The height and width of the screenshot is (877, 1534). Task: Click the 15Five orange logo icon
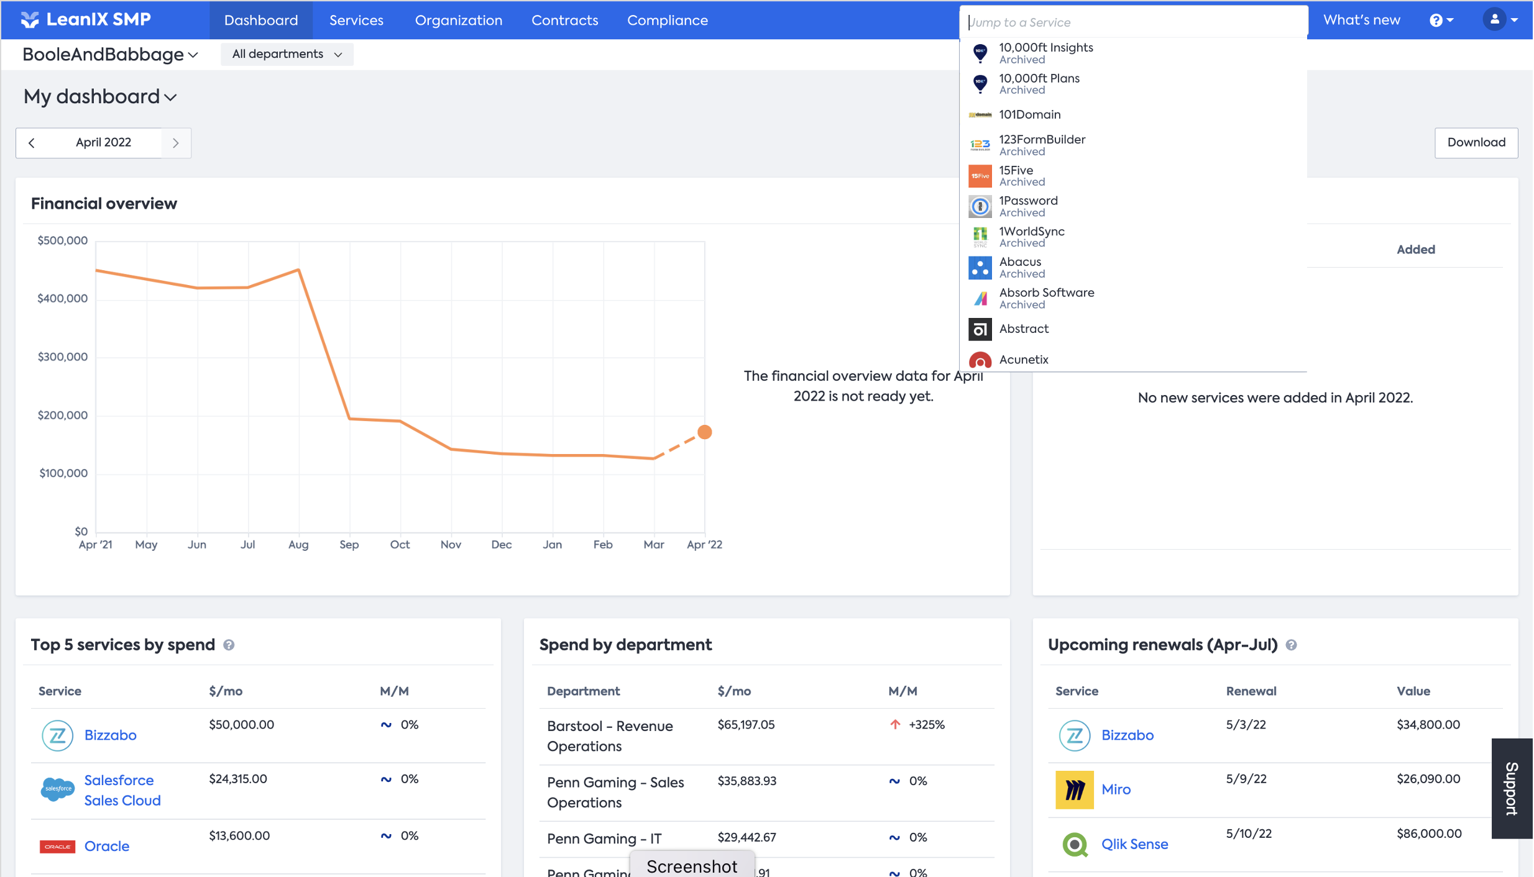pyautogui.click(x=980, y=176)
